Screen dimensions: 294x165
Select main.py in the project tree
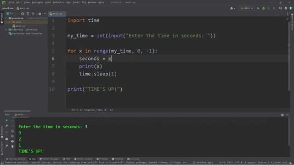(19, 26)
